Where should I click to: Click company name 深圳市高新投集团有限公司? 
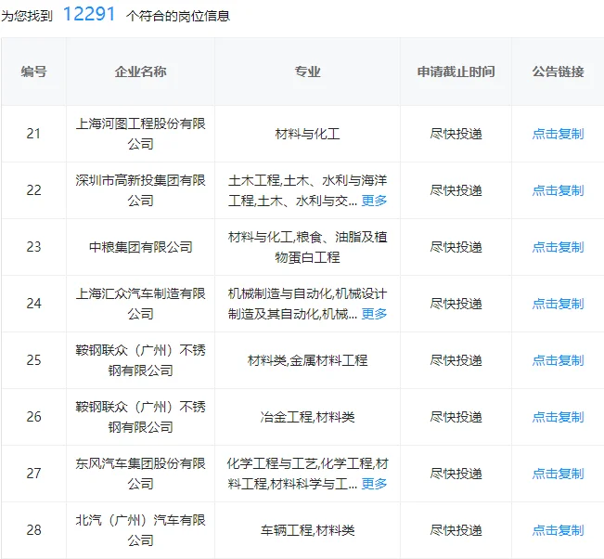click(x=140, y=190)
